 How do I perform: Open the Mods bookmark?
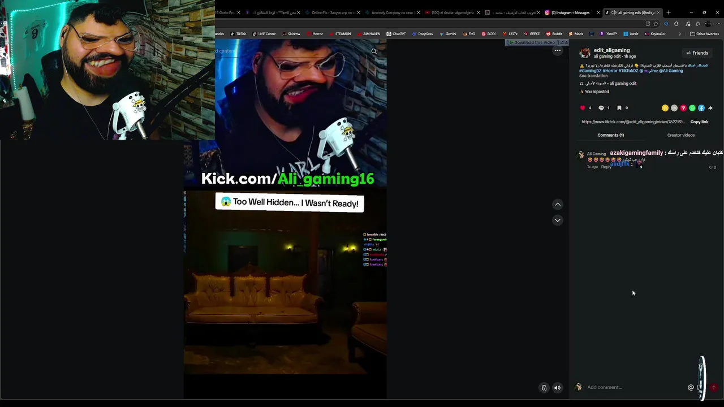pos(576,34)
